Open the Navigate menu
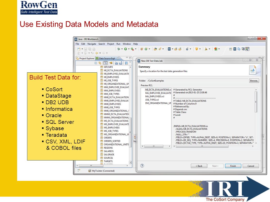270x202 pixels. coord(92,44)
